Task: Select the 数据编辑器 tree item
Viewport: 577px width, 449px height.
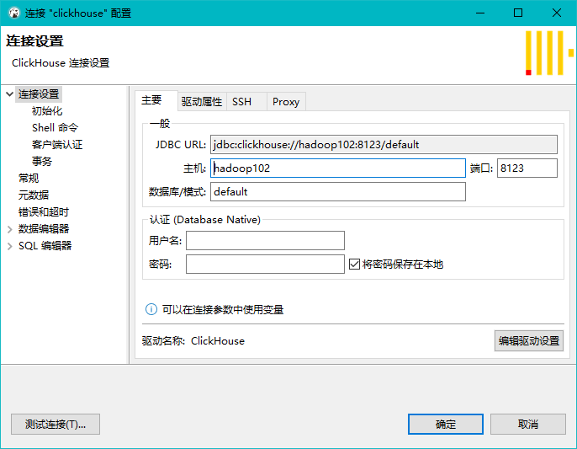Action: pos(44,229)
